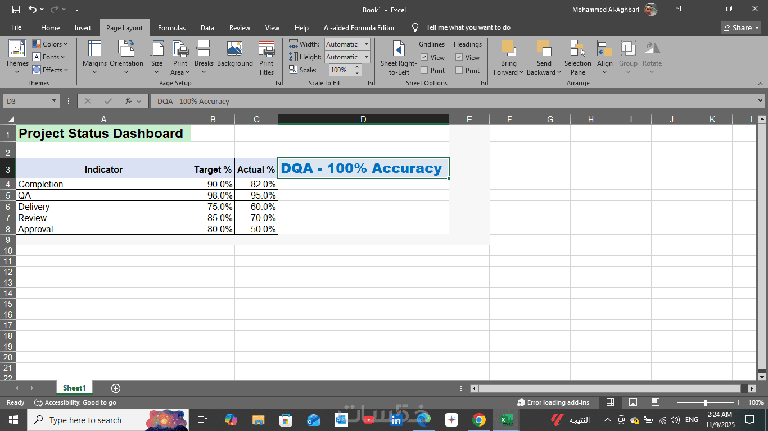This screenshot has height=431, width=768.
Task: Switch to the Home tab
Action: (x=50, y=27)
